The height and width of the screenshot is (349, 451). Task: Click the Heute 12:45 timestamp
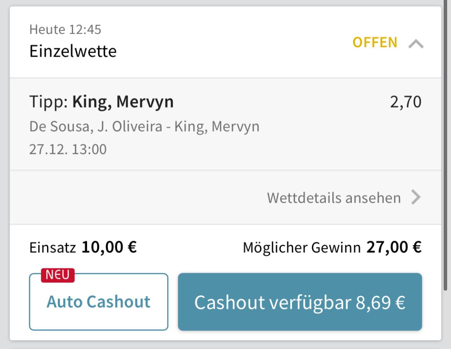(65, 29)
